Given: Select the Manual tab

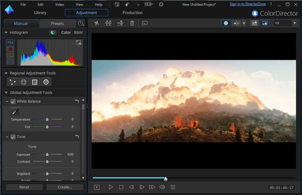Looking at the screenshot, I should 21,24.
